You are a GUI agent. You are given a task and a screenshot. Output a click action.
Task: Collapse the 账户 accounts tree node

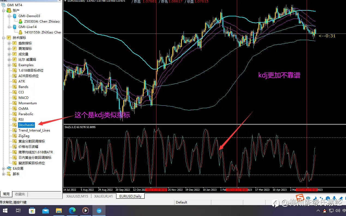(x=4, y=10)
